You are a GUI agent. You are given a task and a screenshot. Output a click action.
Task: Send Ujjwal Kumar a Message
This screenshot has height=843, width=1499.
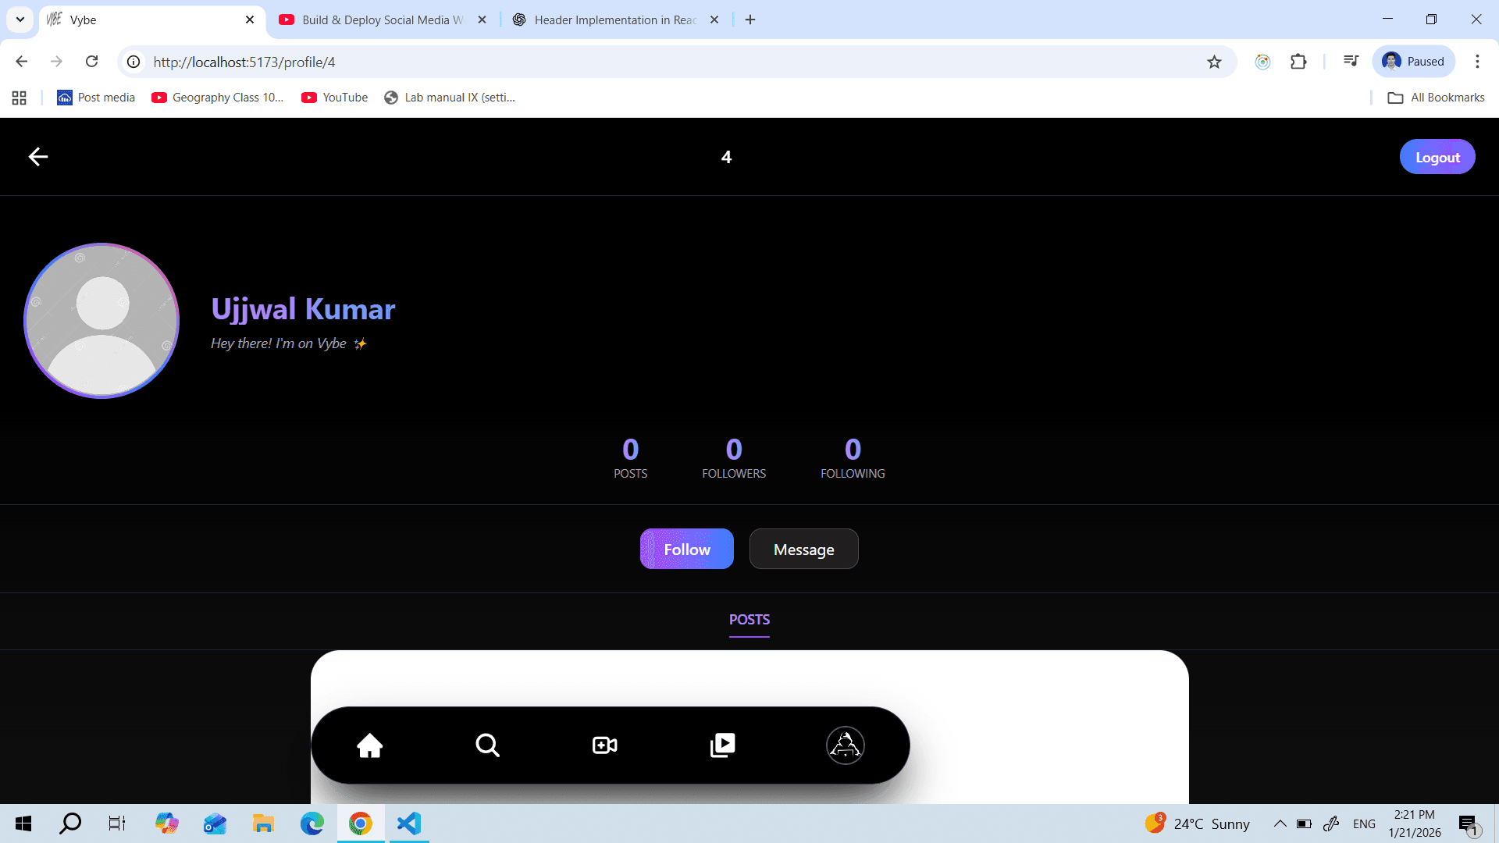pos(803,549)
